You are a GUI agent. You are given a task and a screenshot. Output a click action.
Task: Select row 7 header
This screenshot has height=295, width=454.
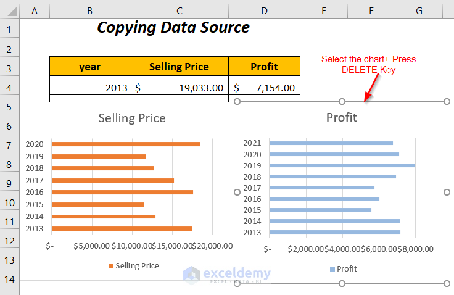9,145
